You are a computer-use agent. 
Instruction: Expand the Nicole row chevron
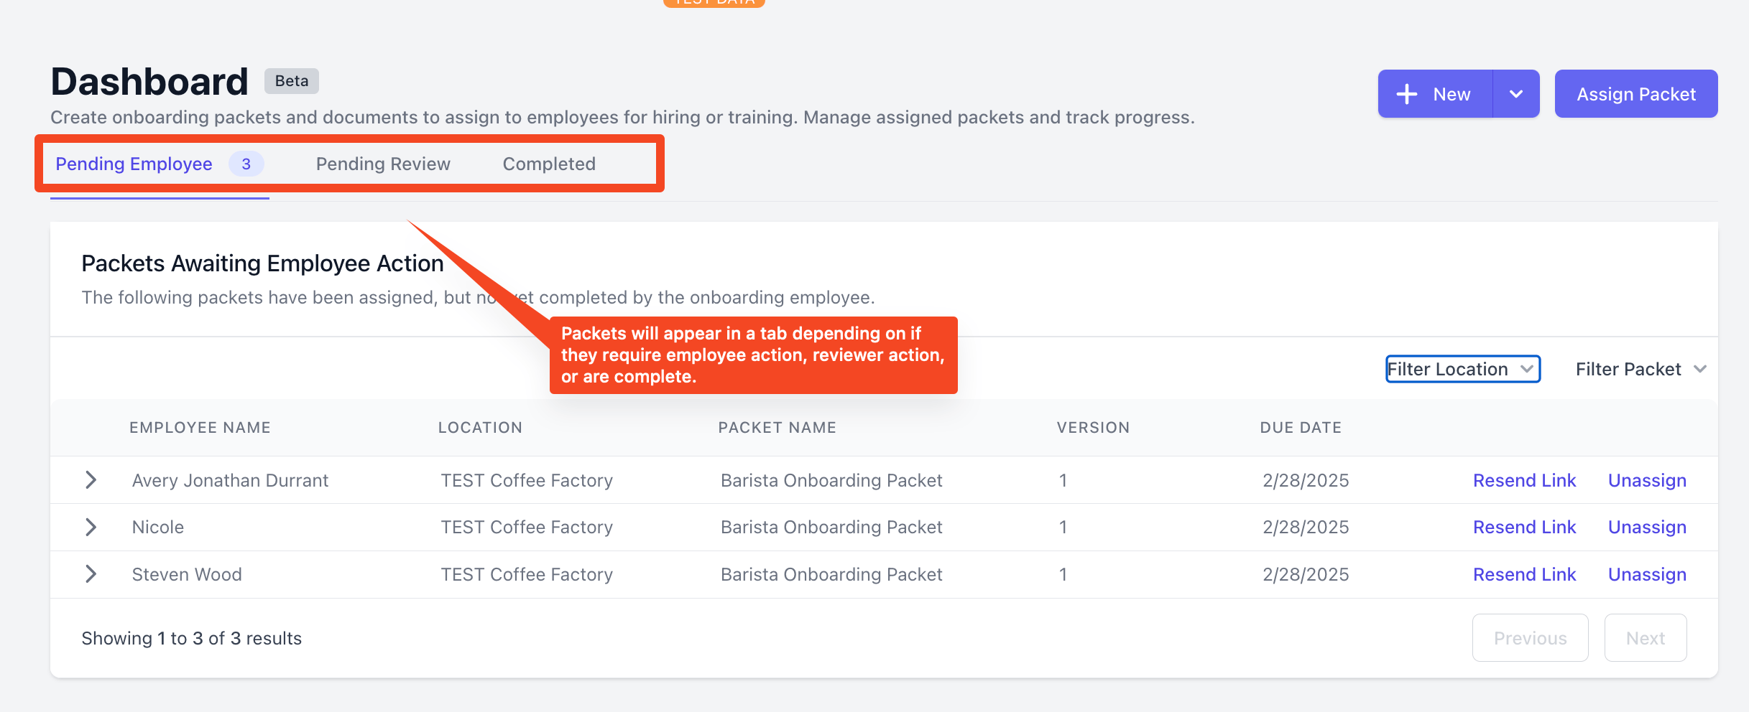91,527
